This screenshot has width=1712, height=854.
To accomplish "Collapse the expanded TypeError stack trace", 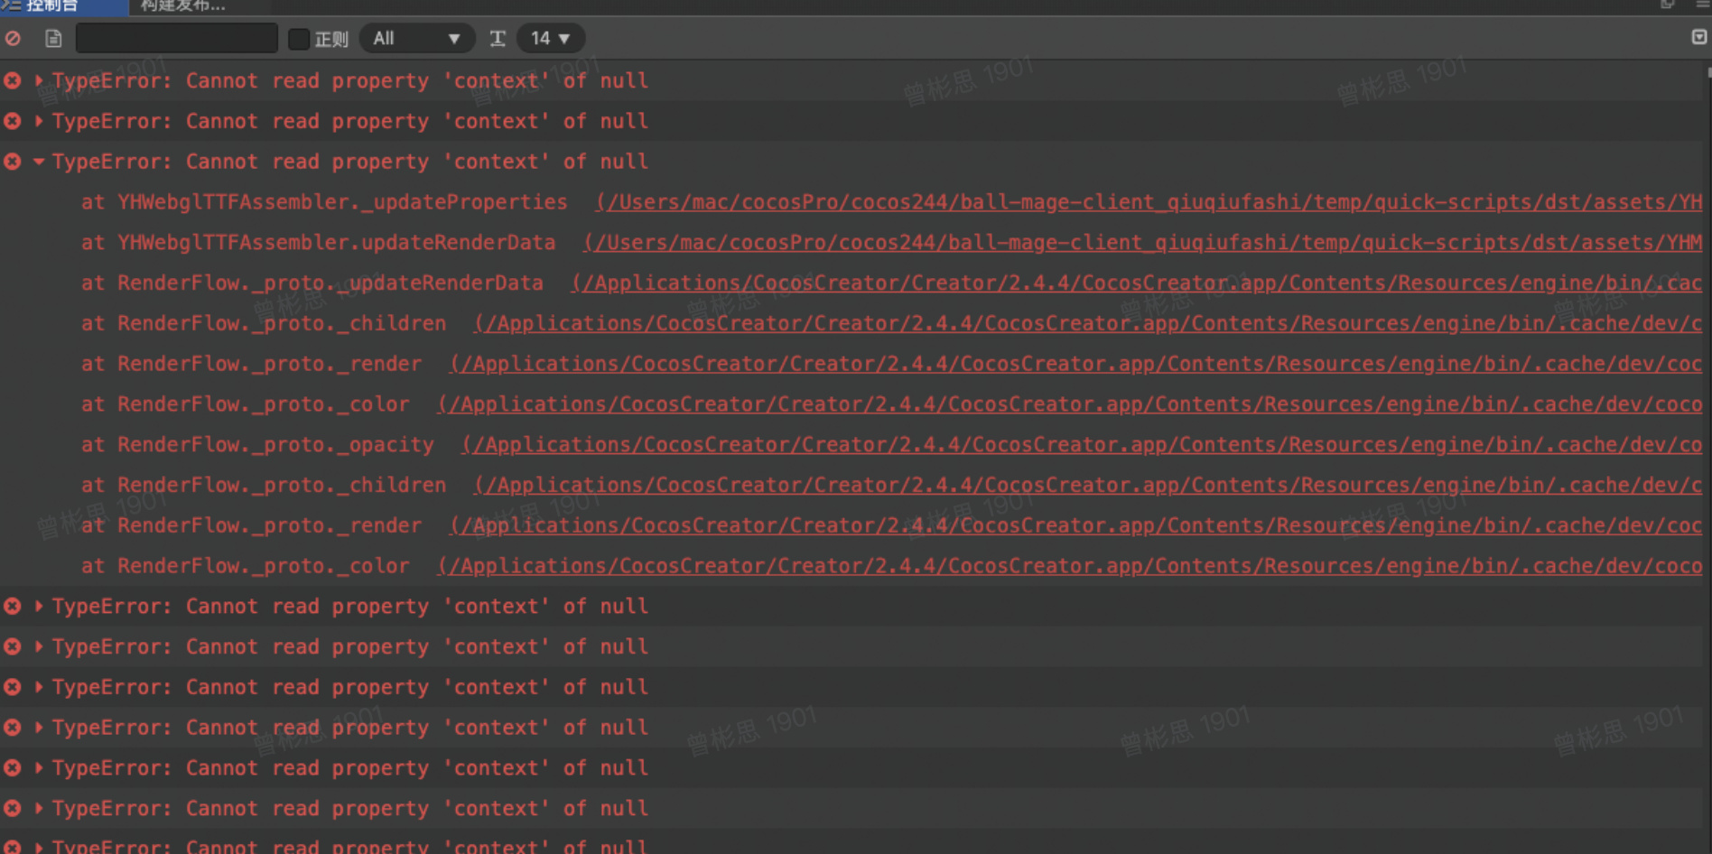I will [x=39, y=162].
